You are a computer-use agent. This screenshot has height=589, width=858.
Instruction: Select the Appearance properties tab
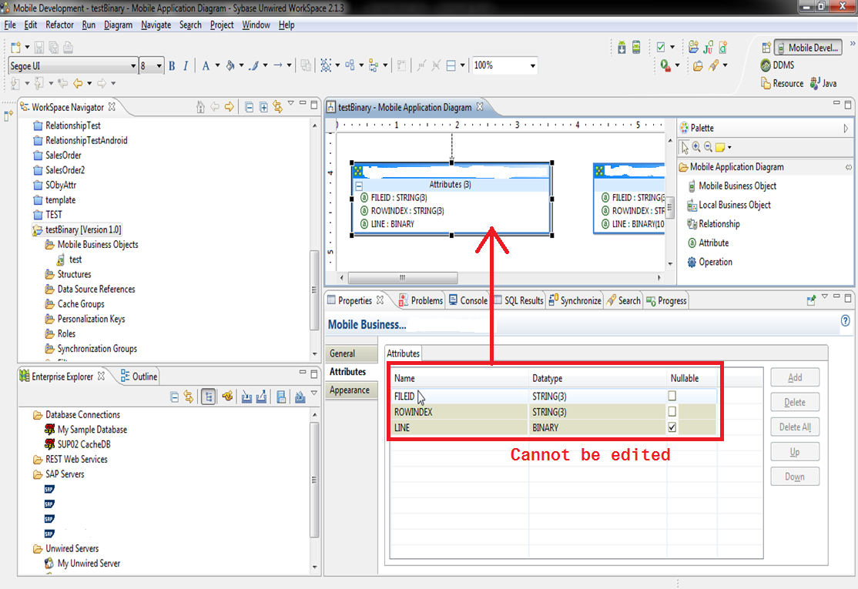350,390
